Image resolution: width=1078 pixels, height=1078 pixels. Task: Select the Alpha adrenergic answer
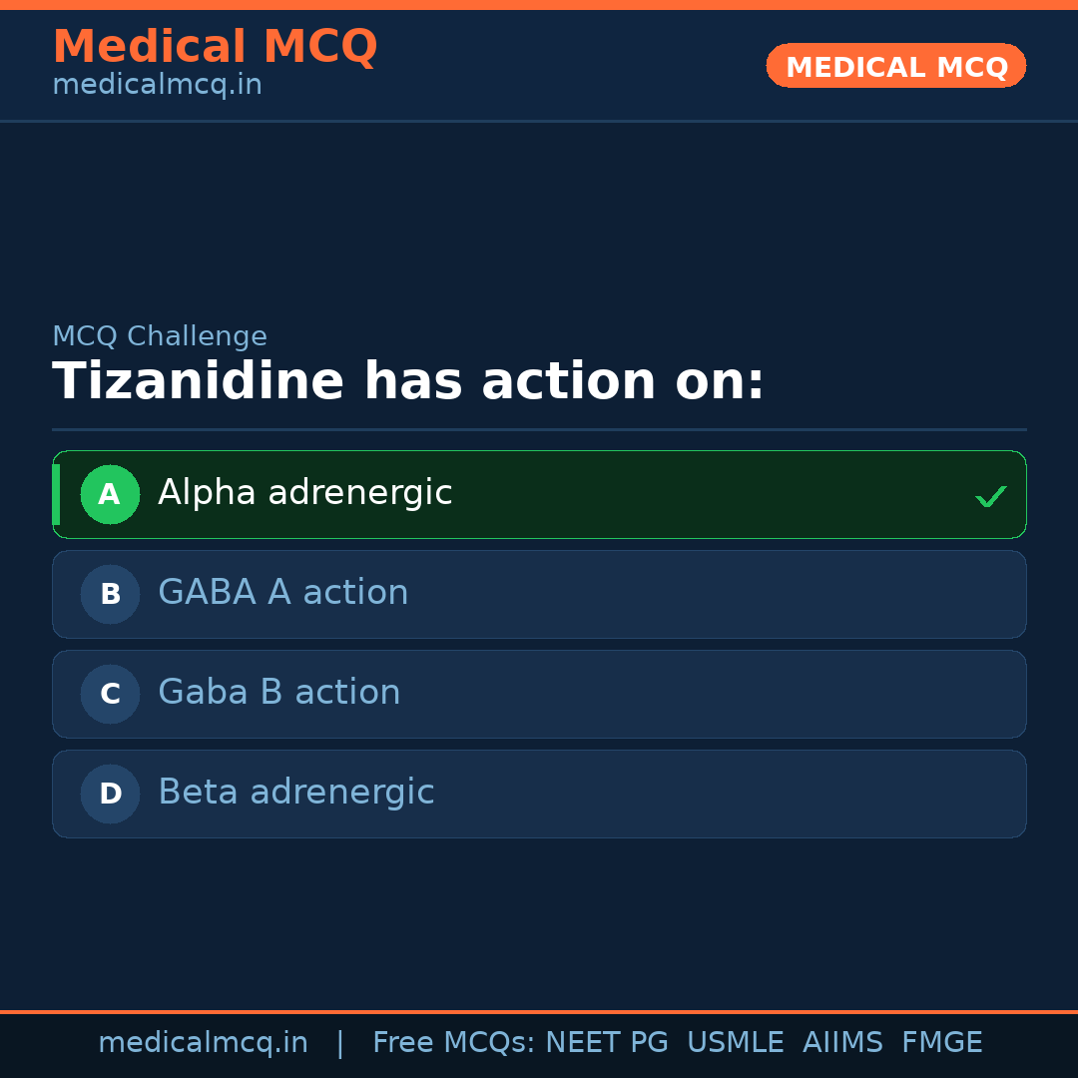305,493
